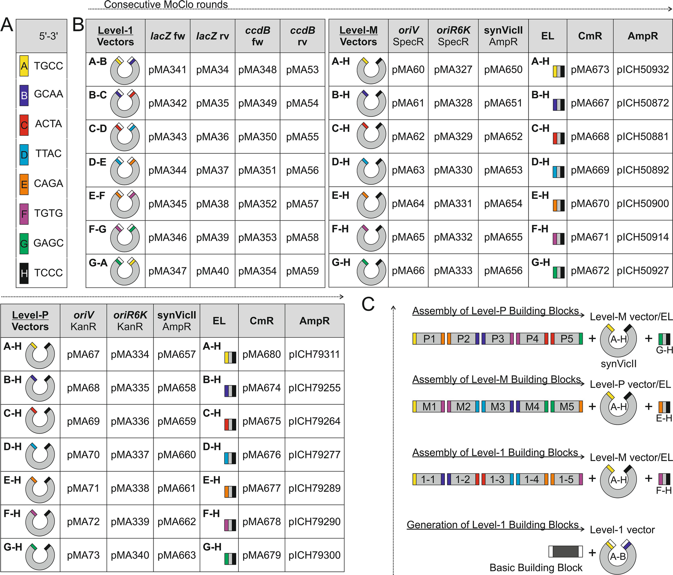Click the G-A plasmid icon in Level-1 Vectors table
The height and width of the screenshot is (575, 673).
(x=125, y=271)
